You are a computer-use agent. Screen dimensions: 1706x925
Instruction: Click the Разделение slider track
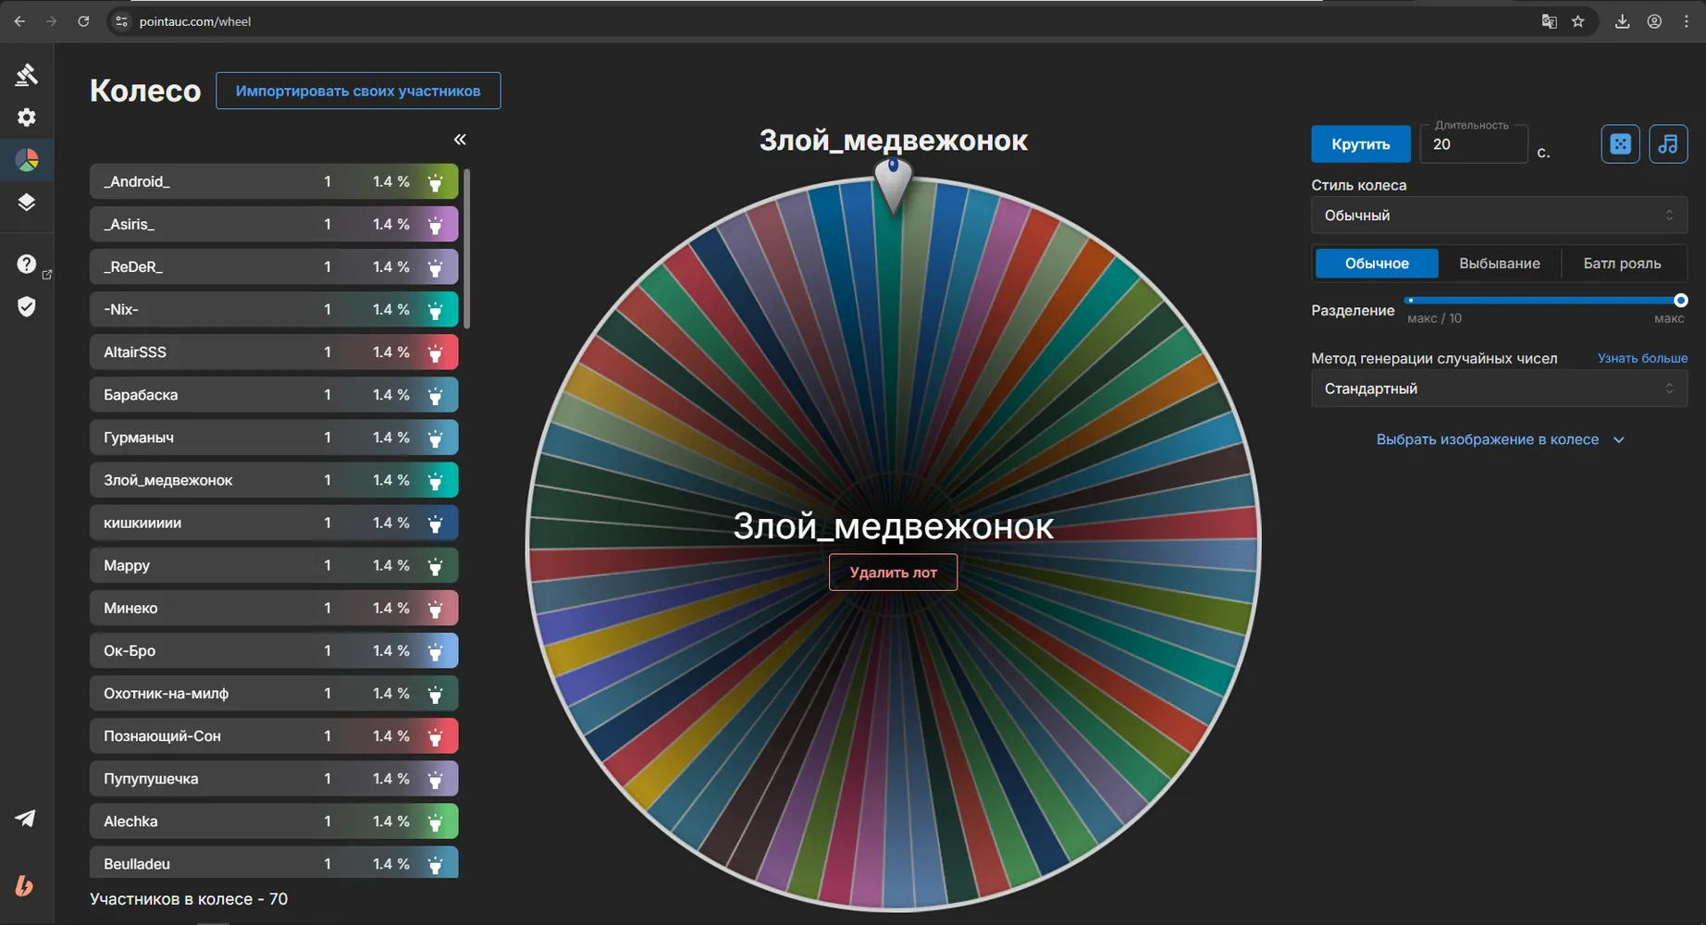1544,301
